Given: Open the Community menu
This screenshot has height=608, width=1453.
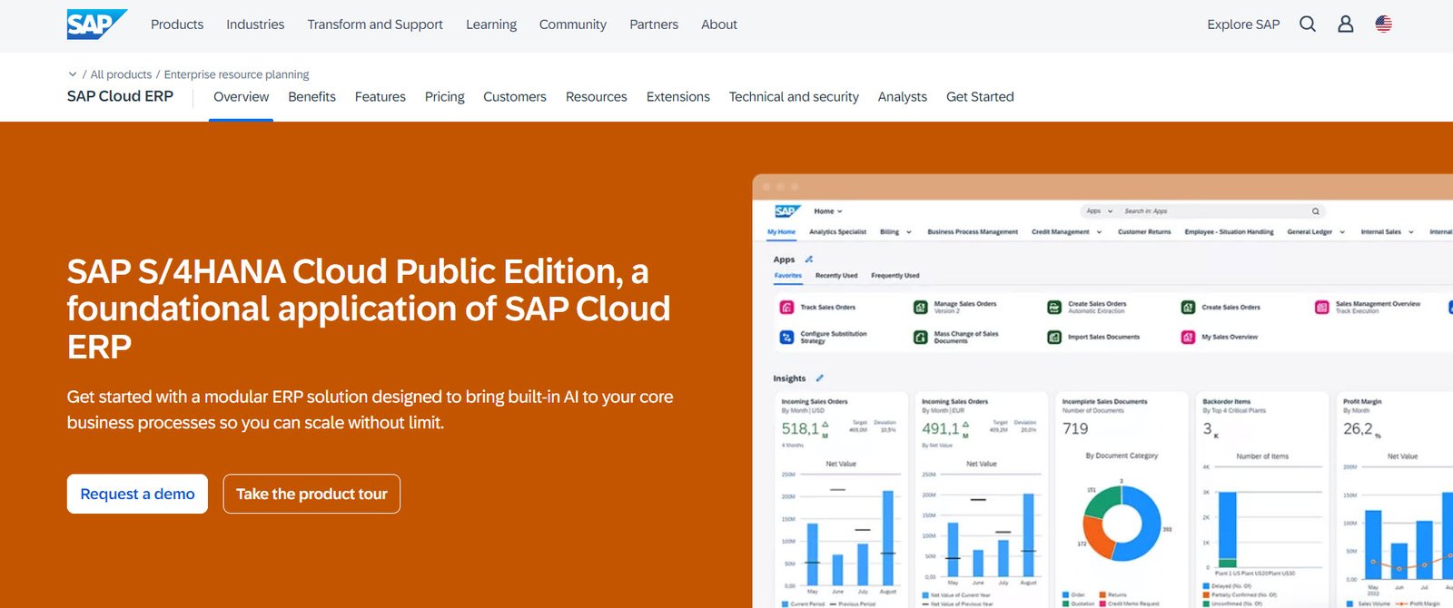Looking at the screenshot, I should point(573,25).
